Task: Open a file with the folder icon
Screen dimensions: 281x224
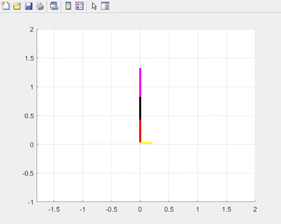Action: [x=17, y=6]
